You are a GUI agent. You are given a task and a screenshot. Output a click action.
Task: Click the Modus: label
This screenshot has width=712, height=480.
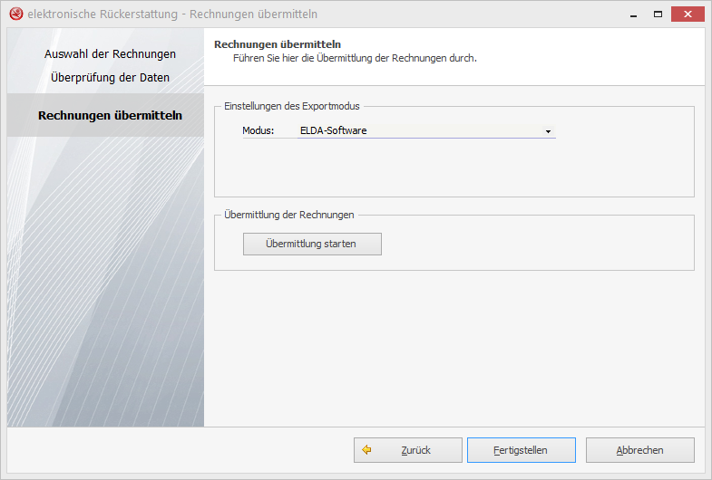coord(258,130)
